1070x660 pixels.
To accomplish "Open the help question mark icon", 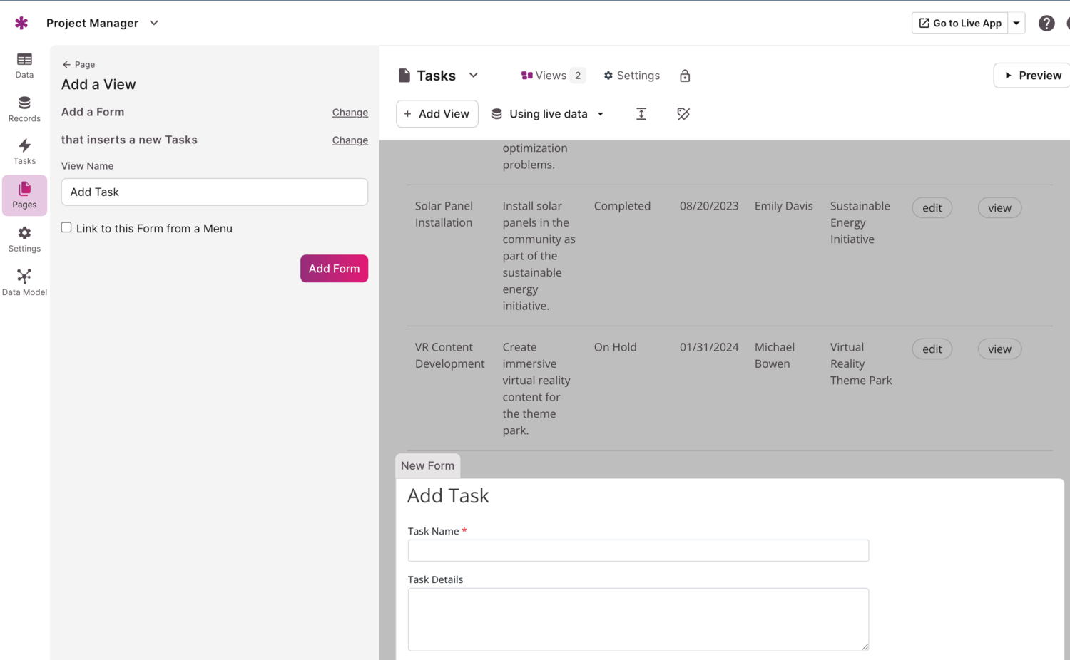I will point(1046,23).
